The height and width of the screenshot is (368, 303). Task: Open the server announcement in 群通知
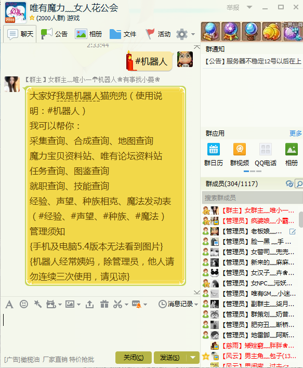[x=253, y=61]
